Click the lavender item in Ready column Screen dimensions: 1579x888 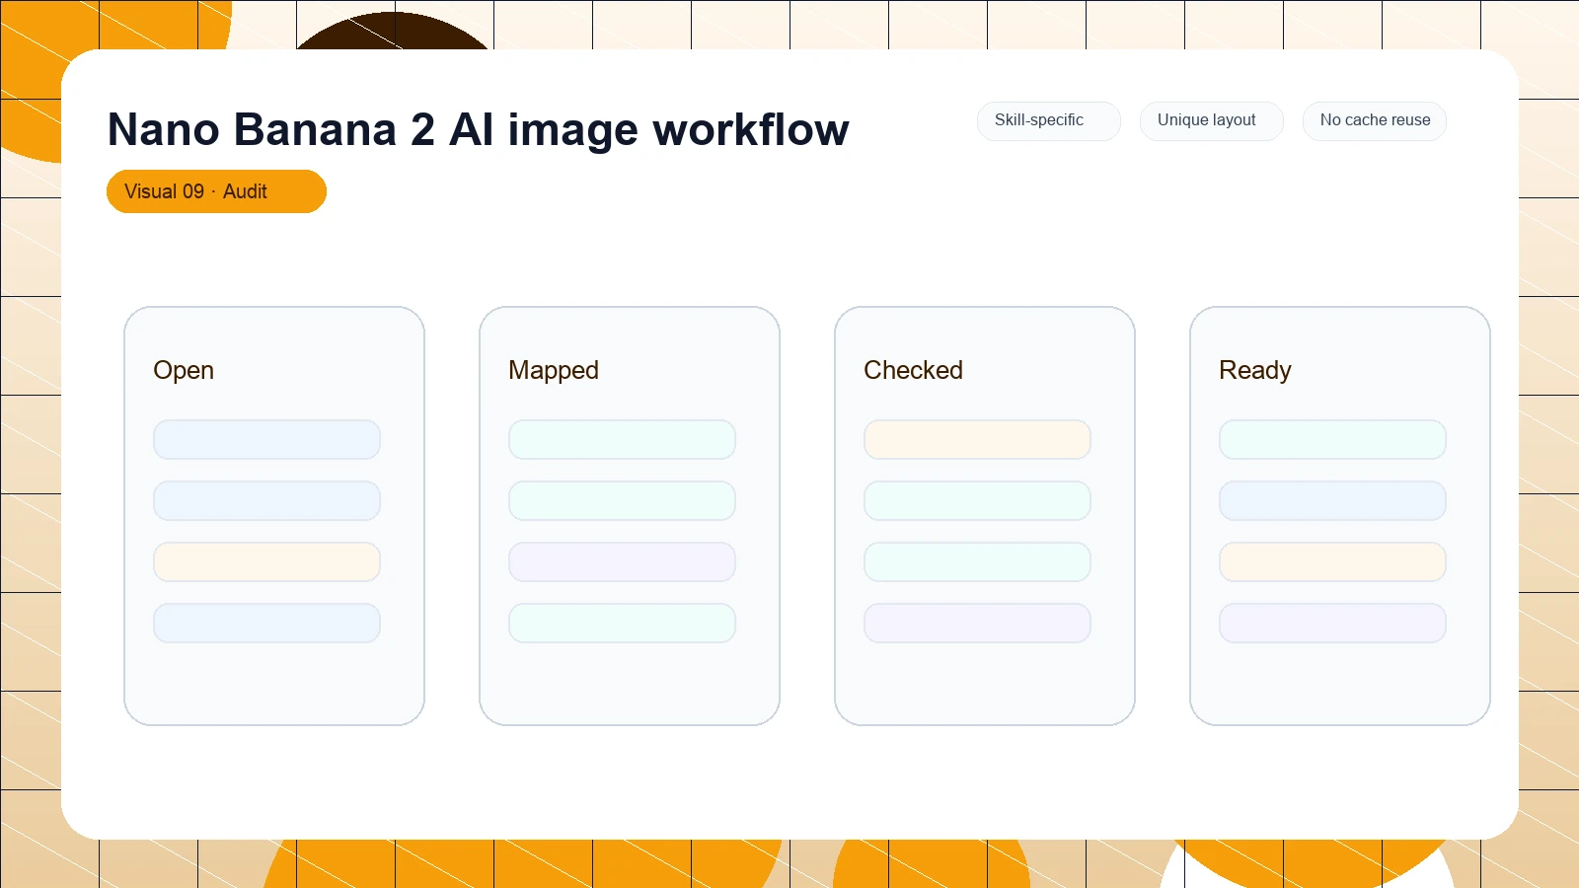1332,623
